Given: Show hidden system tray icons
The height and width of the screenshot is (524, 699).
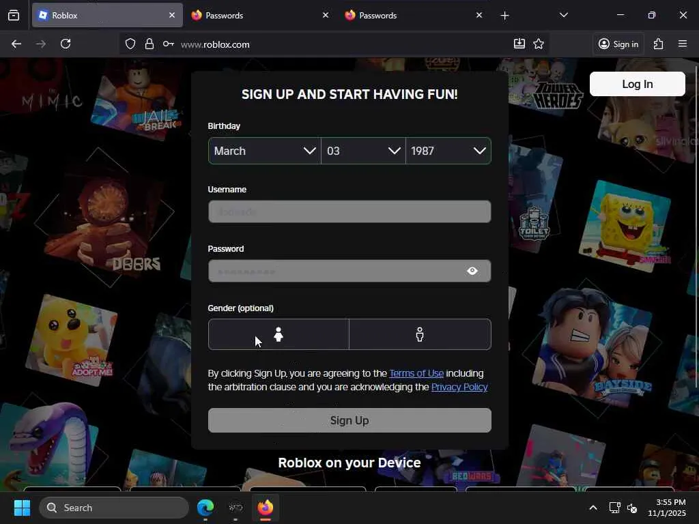Looking at the screenshot, I should pos(593,508).
